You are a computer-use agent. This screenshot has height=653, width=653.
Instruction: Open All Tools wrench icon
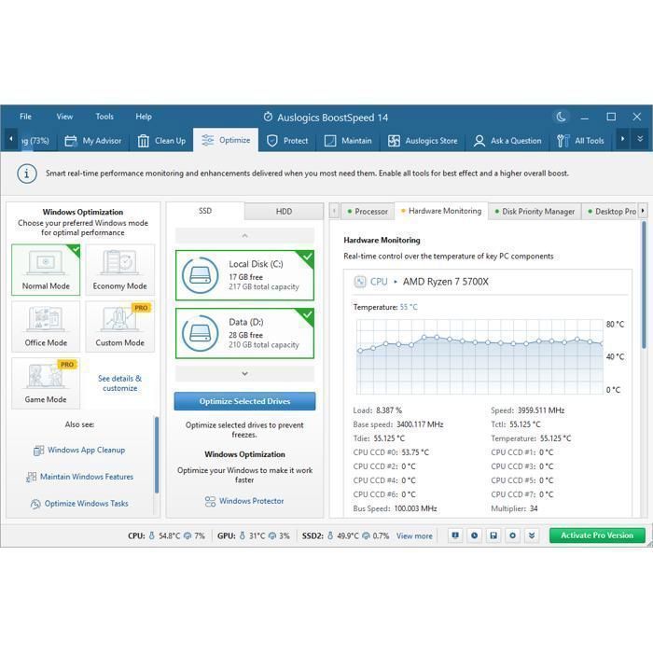pos(563,141)
